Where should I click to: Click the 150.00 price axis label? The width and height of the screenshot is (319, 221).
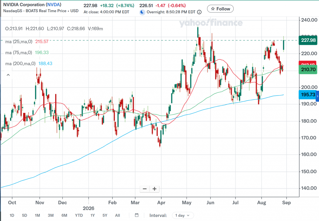pos(309,172)
